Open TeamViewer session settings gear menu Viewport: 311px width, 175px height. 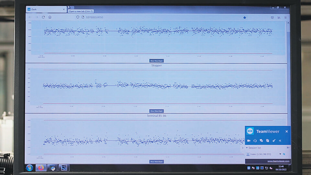pyautogui.click(x=288, y=147)
